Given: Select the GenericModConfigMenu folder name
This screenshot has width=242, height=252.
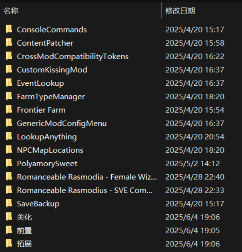Looking at the screenshot, I should (62, 123).
